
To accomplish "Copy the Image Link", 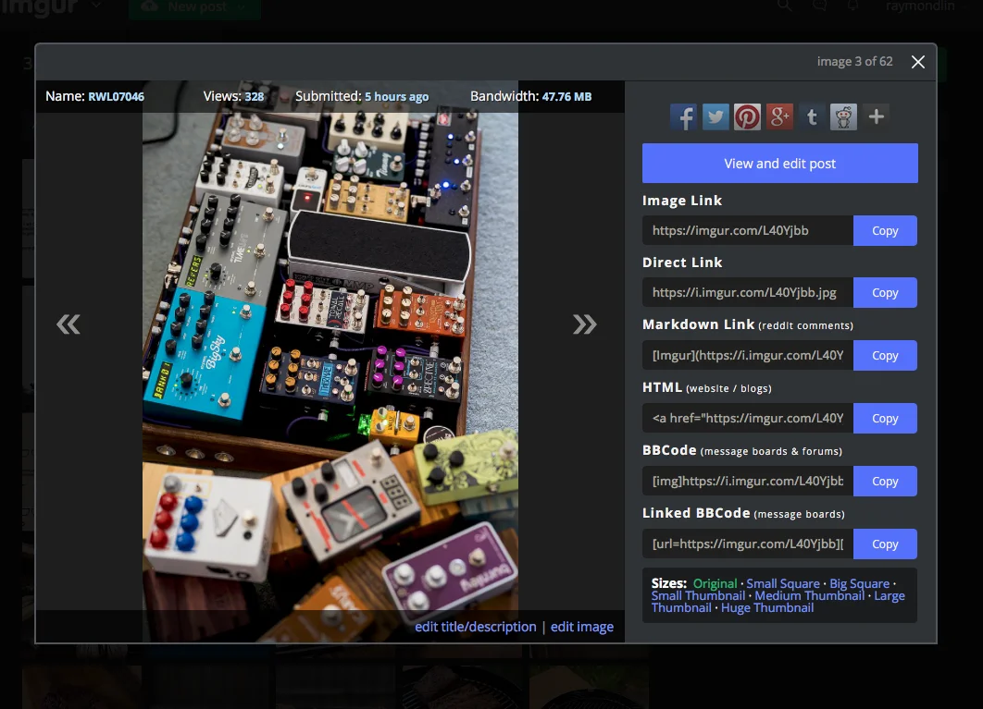I will 885,230.
